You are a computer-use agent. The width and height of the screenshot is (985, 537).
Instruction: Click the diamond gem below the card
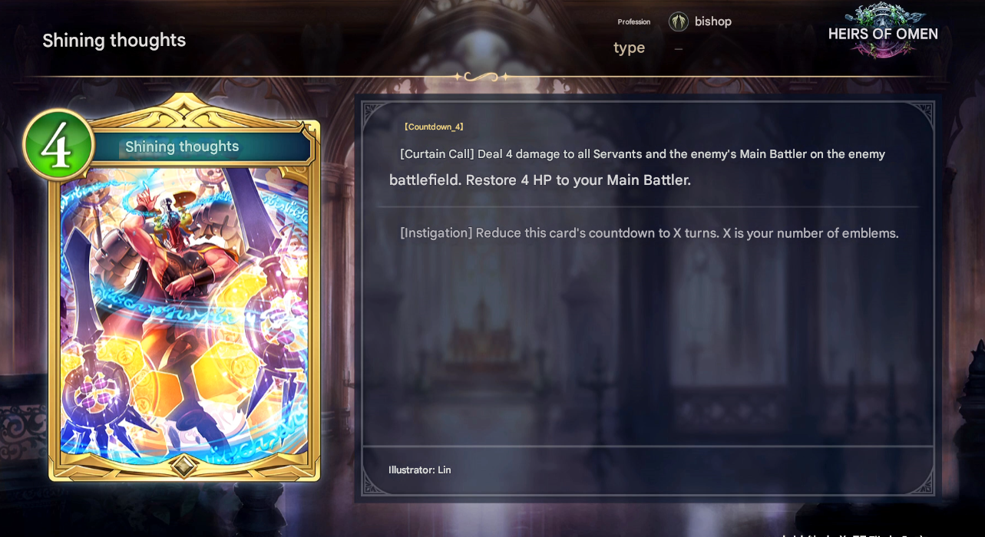(183, 465)
